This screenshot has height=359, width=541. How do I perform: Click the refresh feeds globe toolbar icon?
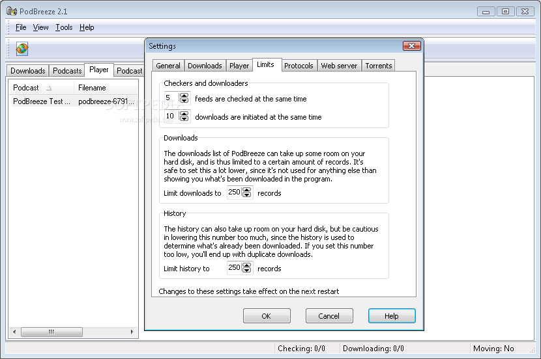[22, 49]
